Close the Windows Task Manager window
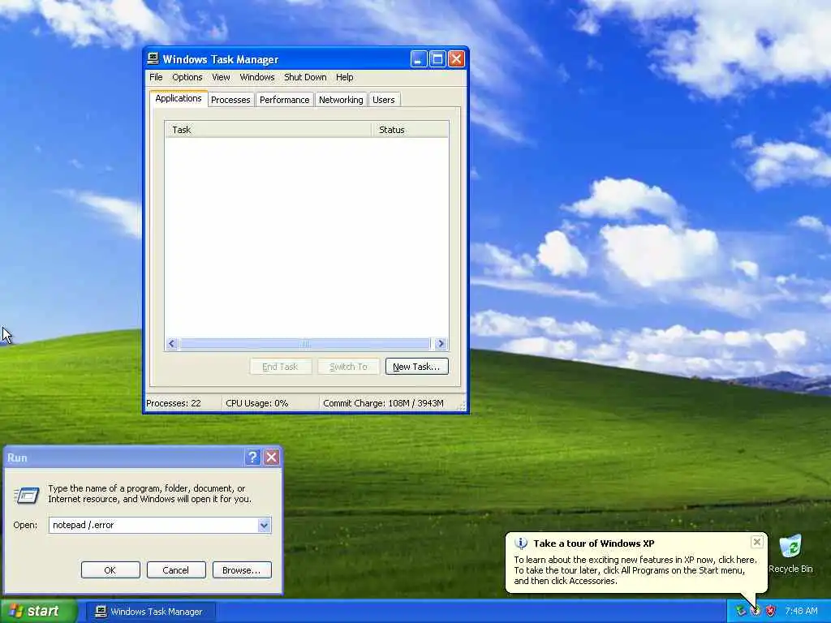Screen dimensions: 831x623 pos(456,58)
